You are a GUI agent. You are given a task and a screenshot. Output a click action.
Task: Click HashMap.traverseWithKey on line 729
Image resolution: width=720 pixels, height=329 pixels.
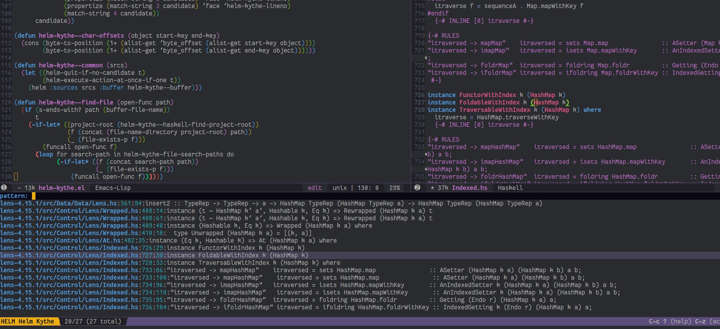[x=518, y=117]
